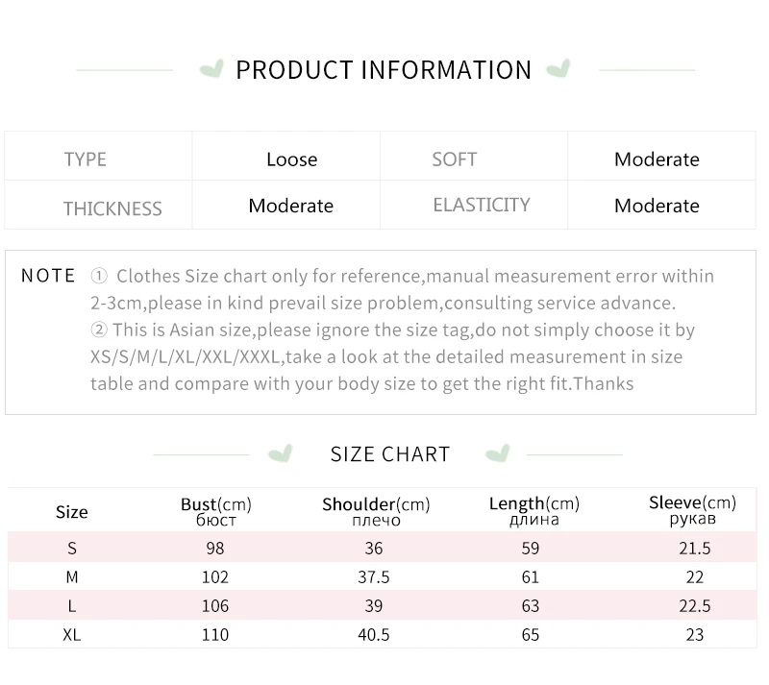
Task: Click the bust value 98 for size S
Action: [x=214, y=549]
